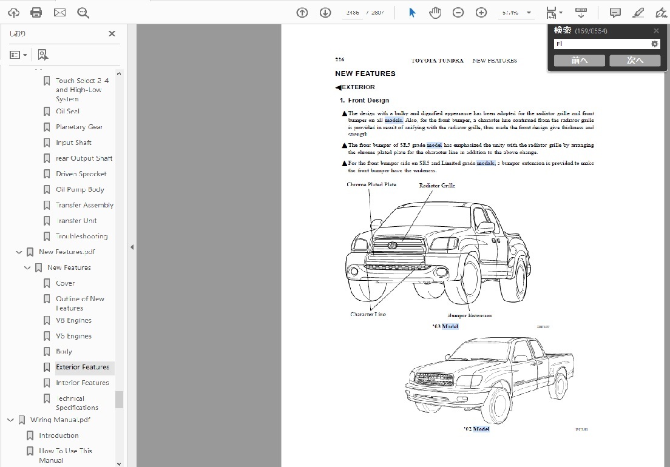Click the bookmarks panel scrollbar thumb
The image size is (670, 467).
(119, 400)
